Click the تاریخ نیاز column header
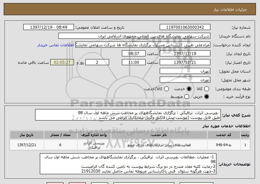The image size is (260, 184). coord(27,135)
